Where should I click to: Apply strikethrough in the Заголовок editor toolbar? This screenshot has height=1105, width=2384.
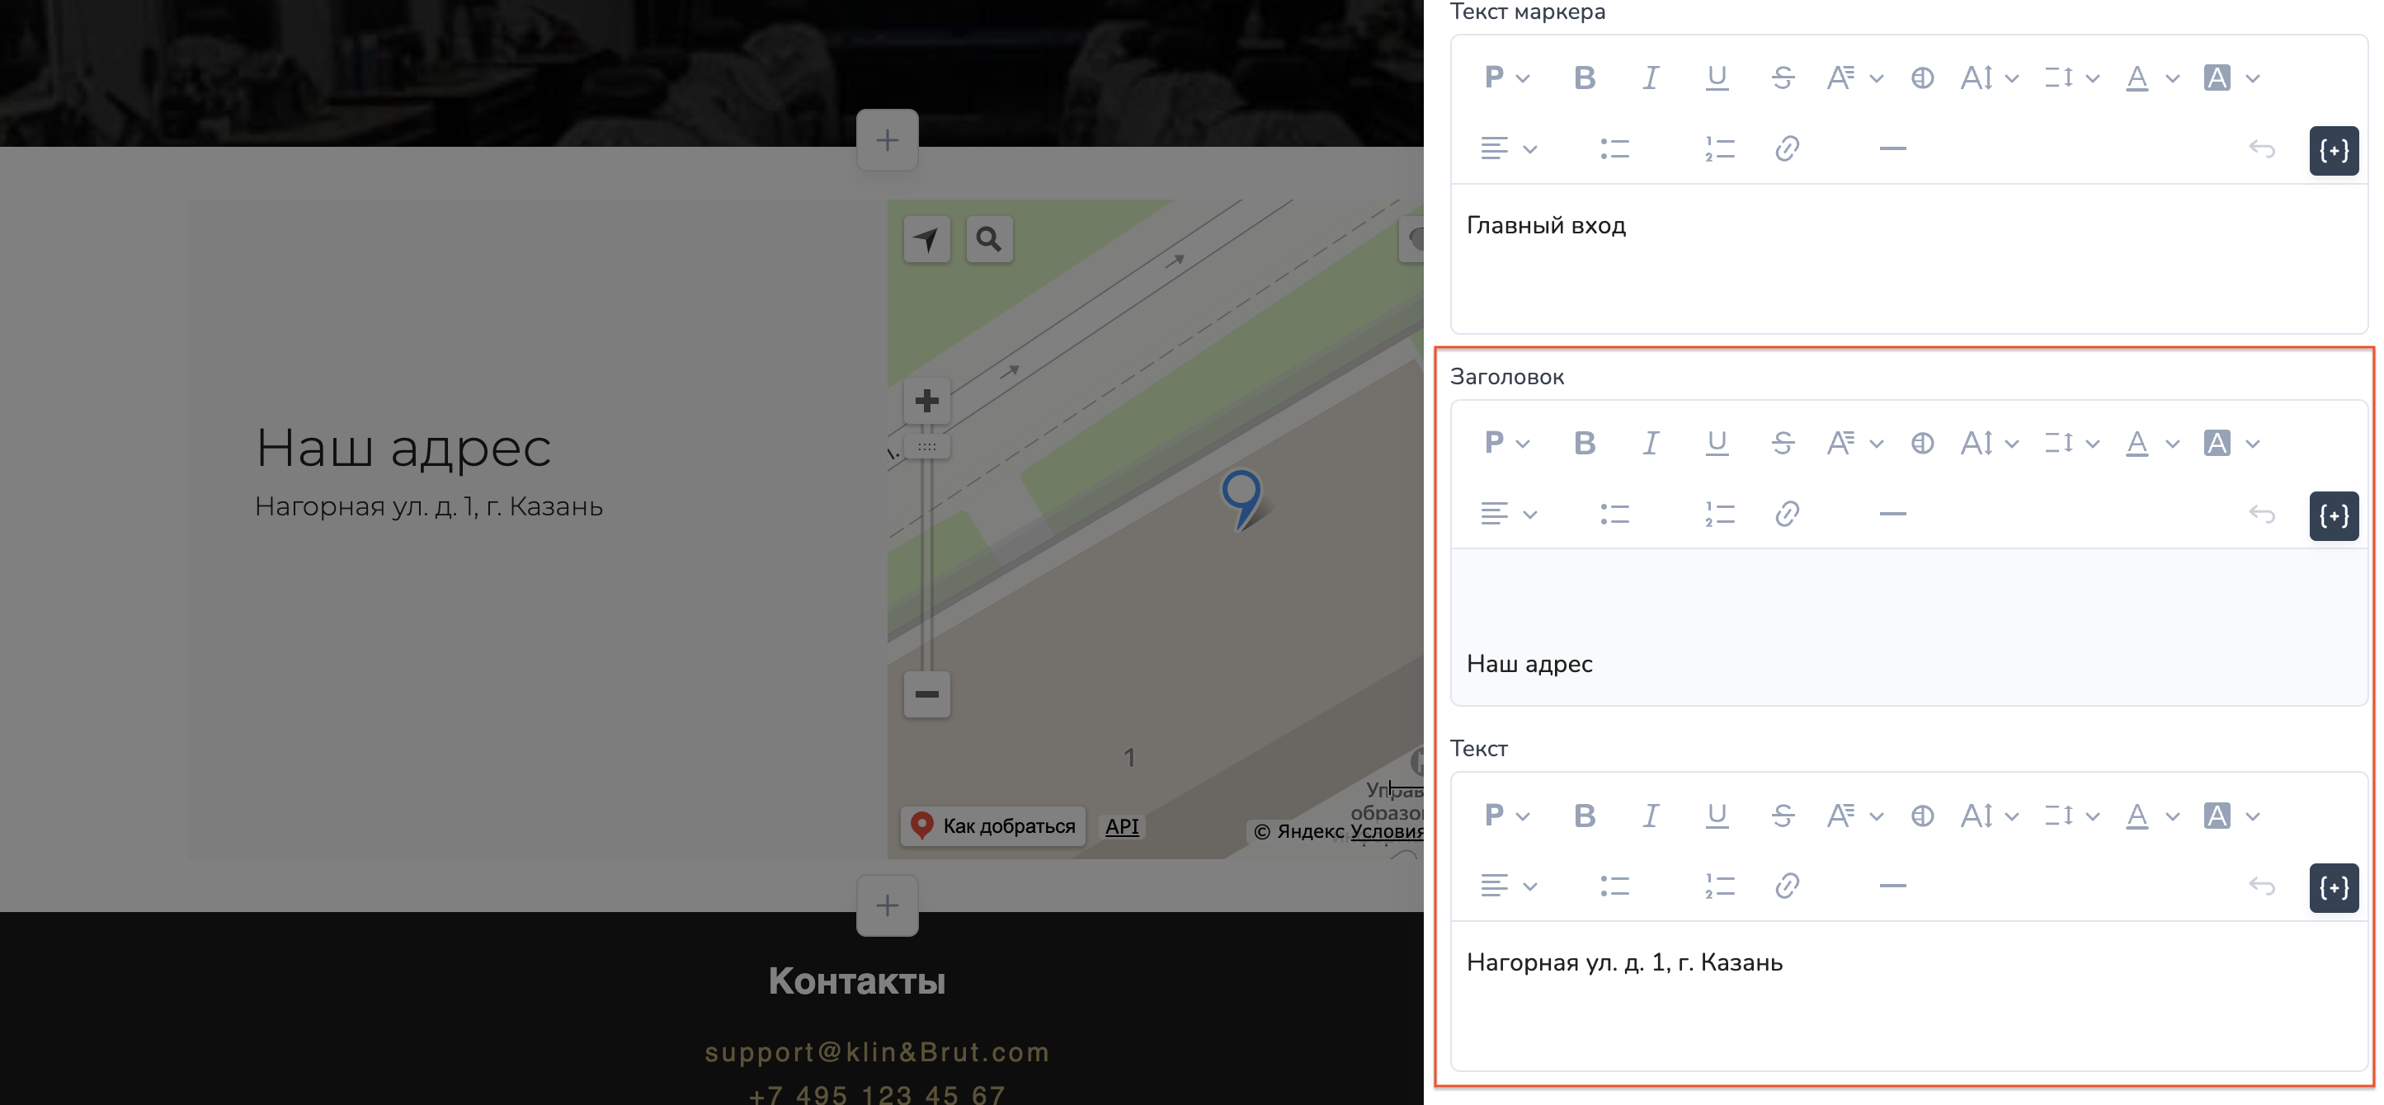point(1783,444)
